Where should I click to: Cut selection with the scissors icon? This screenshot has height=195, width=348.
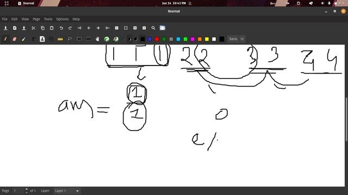coord(33,28)
